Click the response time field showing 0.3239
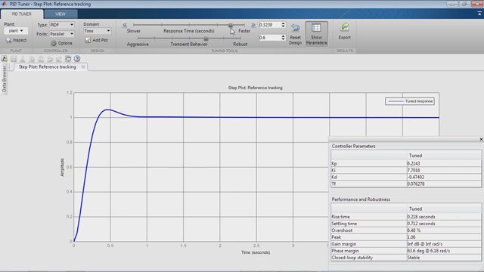484x272 pixels. pos(269,25)
